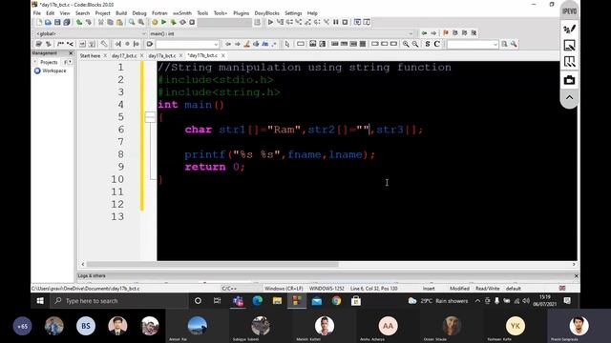Open Chrome from the taskbar
The image size is (611, 343).
tap(336, 301)
